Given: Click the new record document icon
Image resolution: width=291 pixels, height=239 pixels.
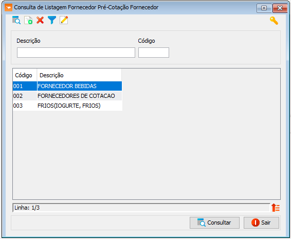Looking at the screenshot, I should 28,20.
